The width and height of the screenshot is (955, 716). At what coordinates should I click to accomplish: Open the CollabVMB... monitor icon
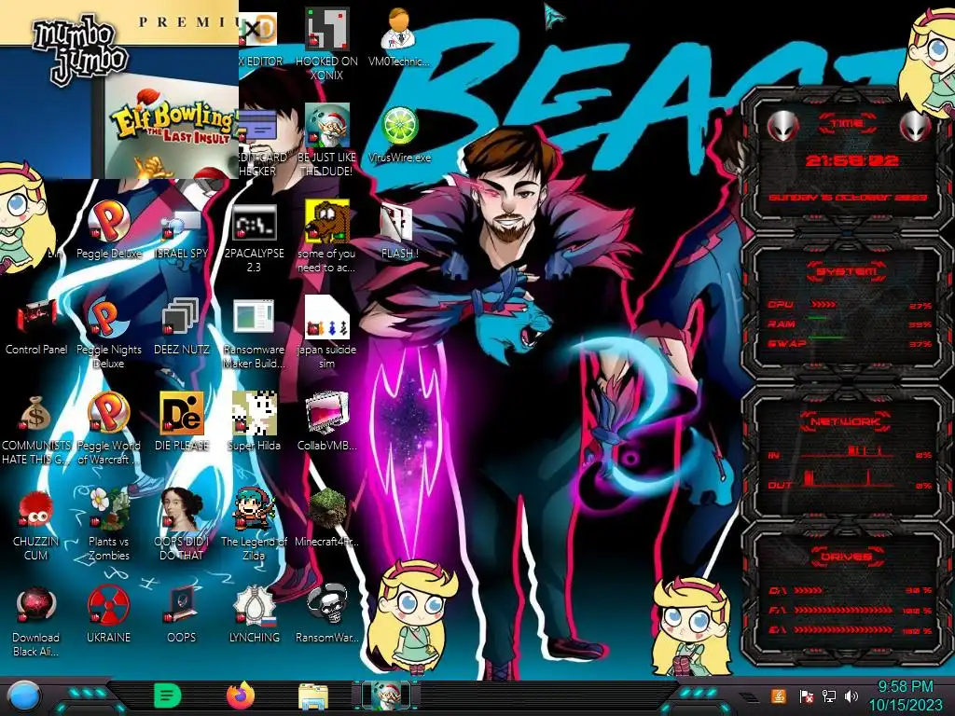pyautogui.click(x=326, y=422)
